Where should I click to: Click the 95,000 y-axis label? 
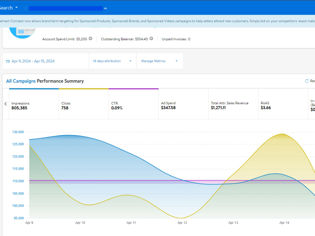coord(19,218)
